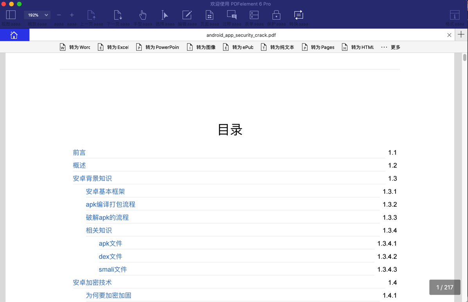468x302 pixels.
Task: Click the vertical scrollbar thumb
Action: 465,57
